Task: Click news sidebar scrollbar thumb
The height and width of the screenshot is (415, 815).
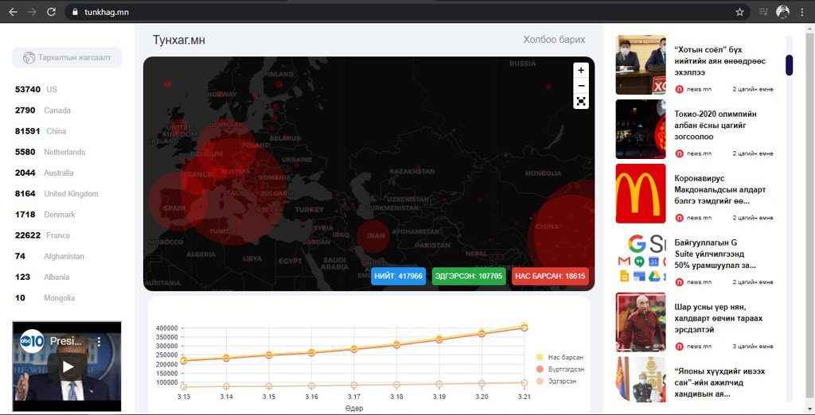Action: point(789,65)
